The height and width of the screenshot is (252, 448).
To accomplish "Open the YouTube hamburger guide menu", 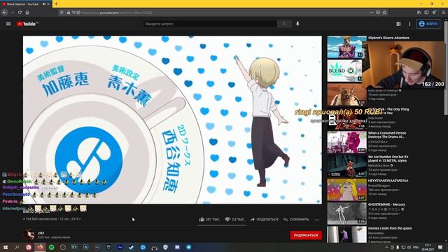I will click(8, 24).
